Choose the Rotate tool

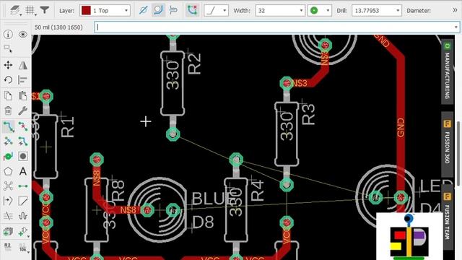[8, 80]
